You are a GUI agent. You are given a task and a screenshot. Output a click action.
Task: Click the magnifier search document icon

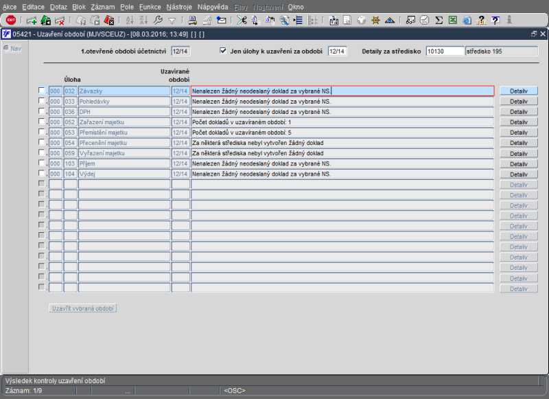point(284,21)
